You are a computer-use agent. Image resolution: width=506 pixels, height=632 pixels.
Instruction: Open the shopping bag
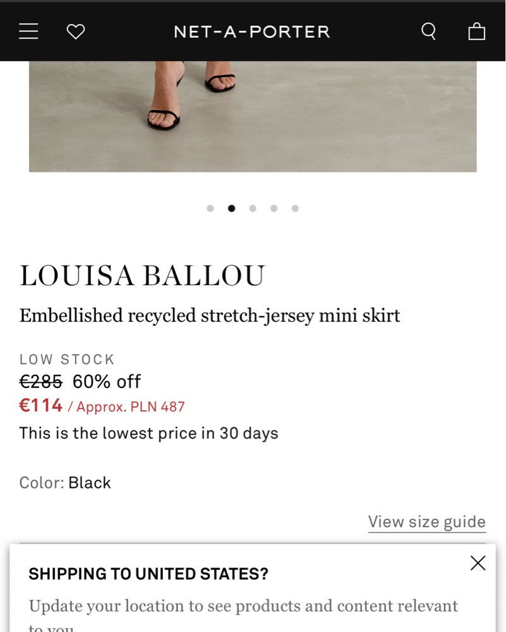(476, 31)
